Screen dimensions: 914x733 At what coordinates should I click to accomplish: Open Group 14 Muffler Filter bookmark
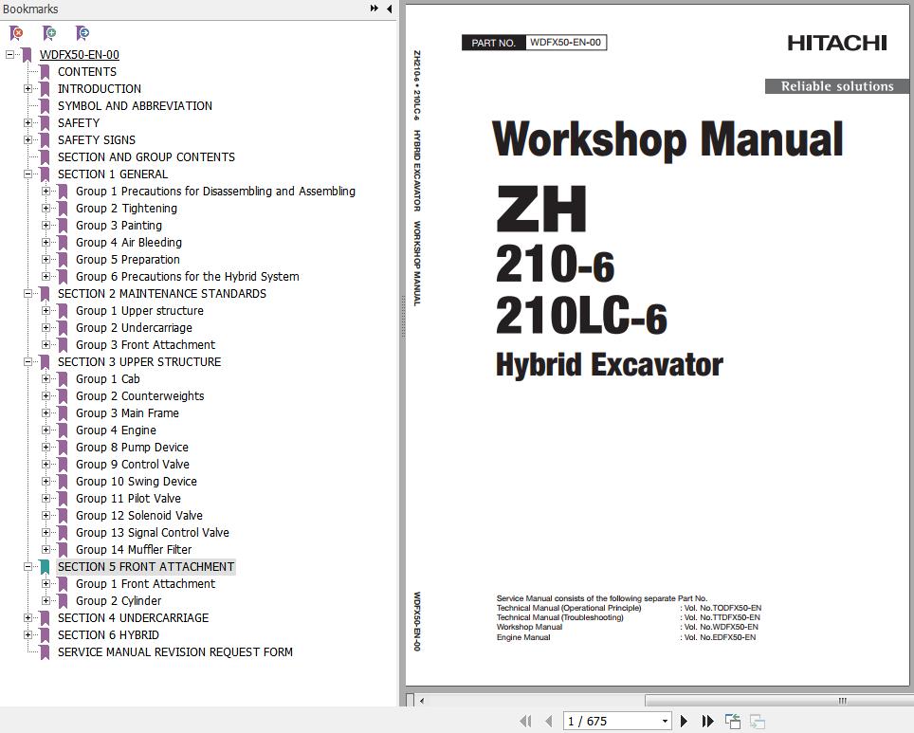click(134, 550)
